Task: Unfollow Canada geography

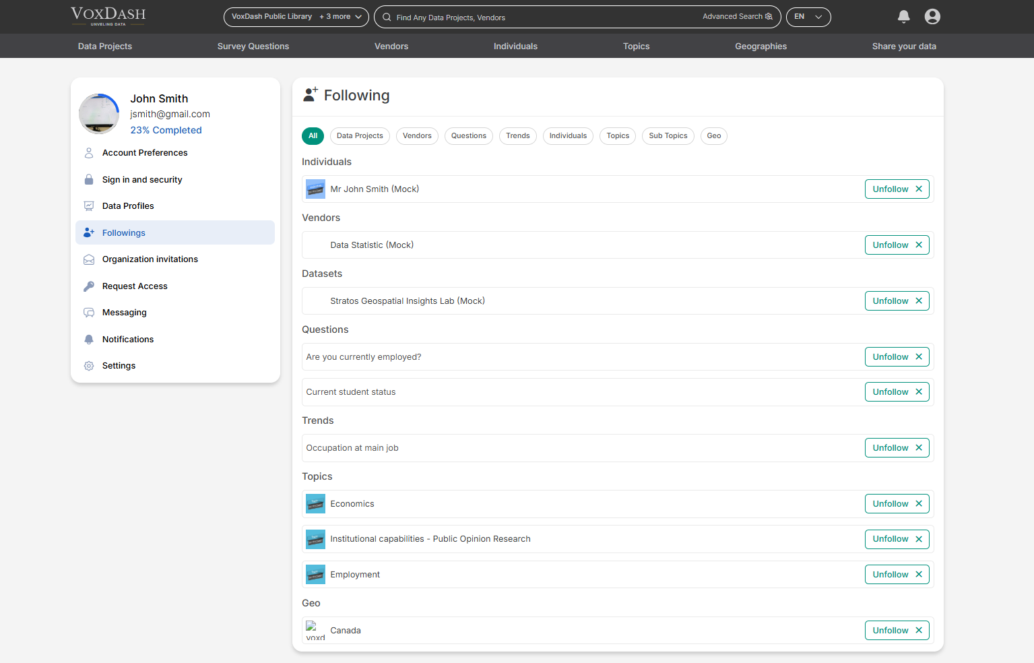Action: click(x=897, y=631)
